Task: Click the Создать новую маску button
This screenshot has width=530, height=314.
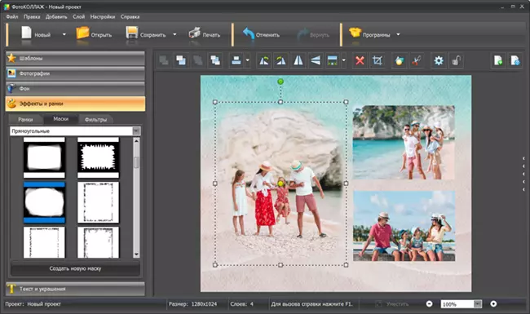Action: [75, 268]
